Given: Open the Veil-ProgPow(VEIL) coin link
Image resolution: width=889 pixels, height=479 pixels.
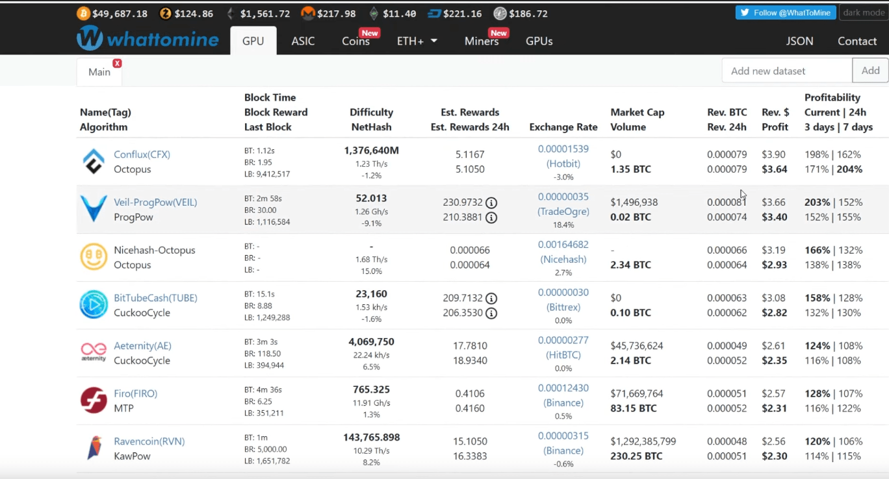Looking at the screenshot, I should (x=155, y=203).
